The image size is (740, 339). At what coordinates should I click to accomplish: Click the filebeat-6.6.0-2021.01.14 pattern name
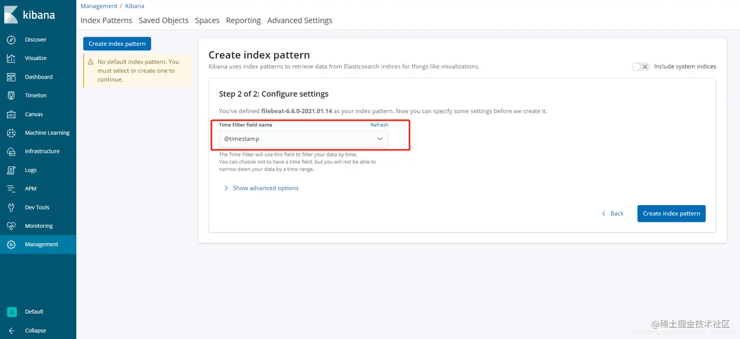coord(297,111)
